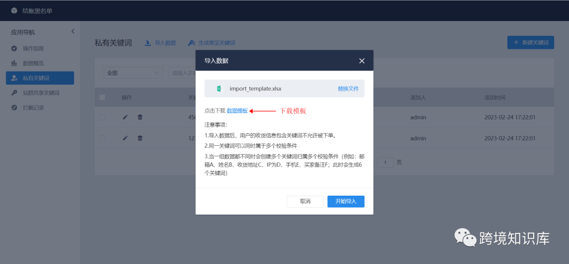Click admin in first row
The height and width of the screenshot is (264, 569).
(418, 117)
